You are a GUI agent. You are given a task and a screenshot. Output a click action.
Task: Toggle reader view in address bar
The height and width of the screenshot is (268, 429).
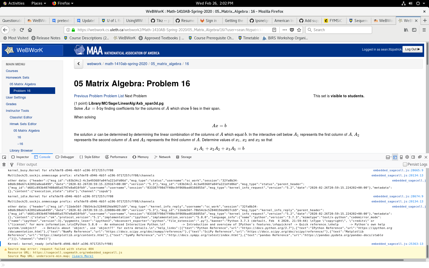[274, 30]
